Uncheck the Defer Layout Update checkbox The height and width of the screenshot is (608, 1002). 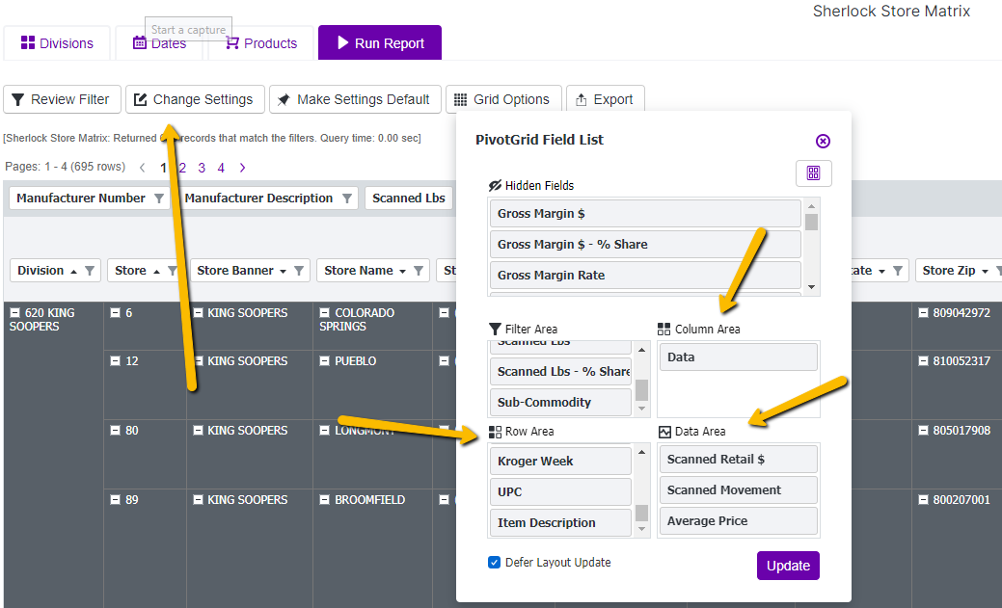(495, 563)
